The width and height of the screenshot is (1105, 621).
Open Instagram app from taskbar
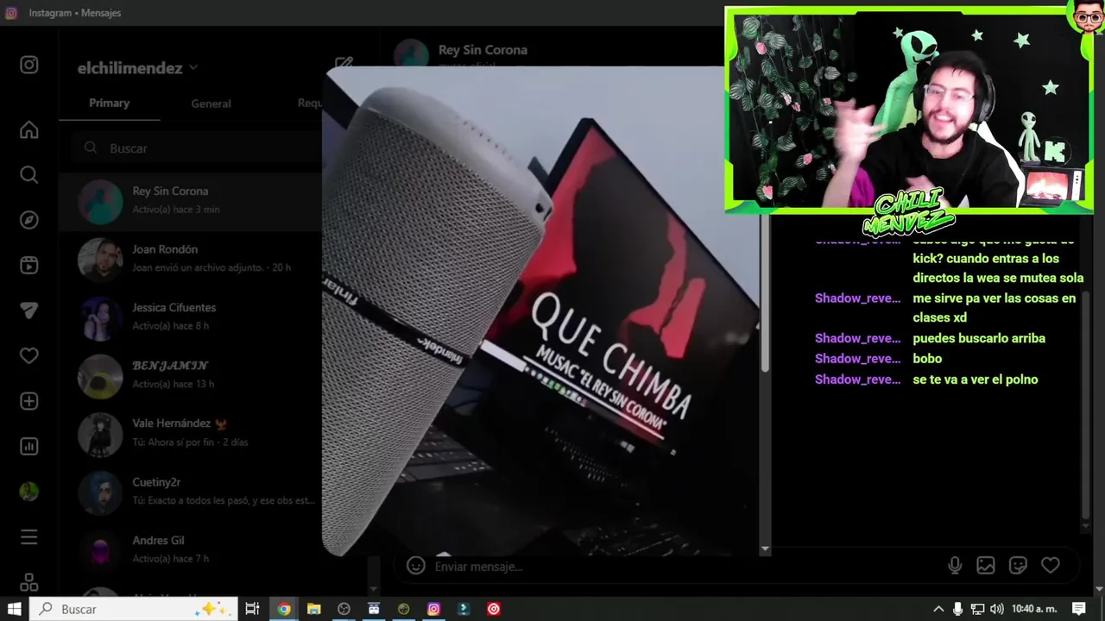[433, 609]
